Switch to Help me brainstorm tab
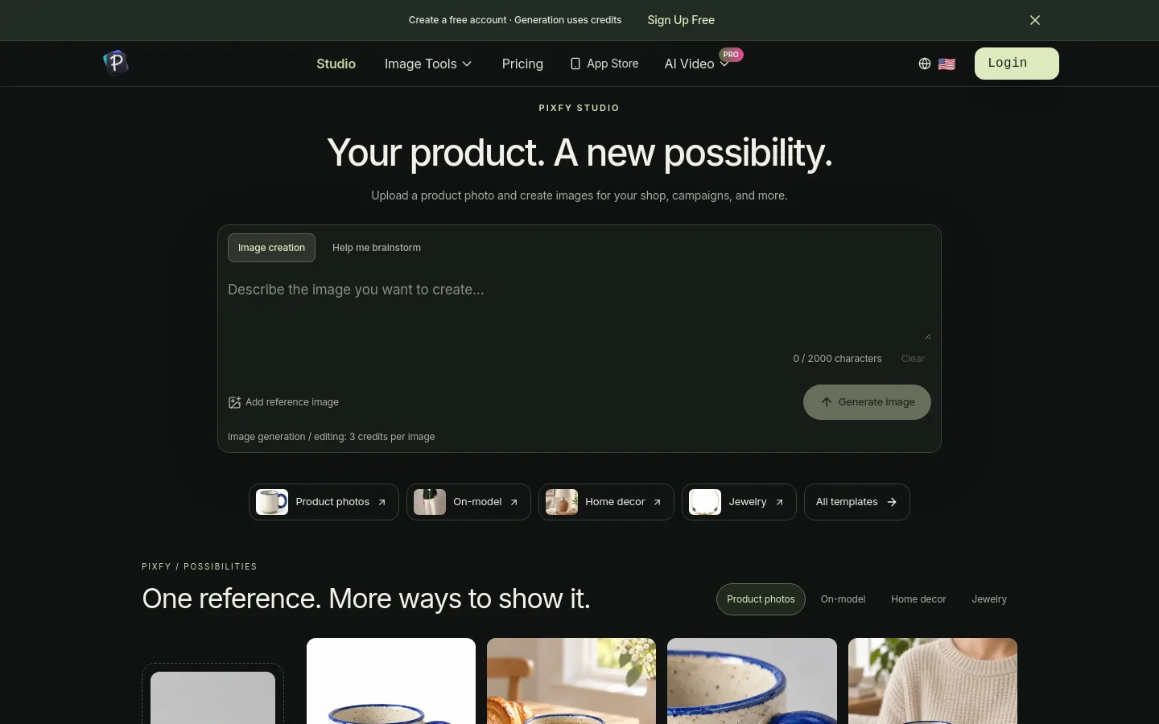 377,248
